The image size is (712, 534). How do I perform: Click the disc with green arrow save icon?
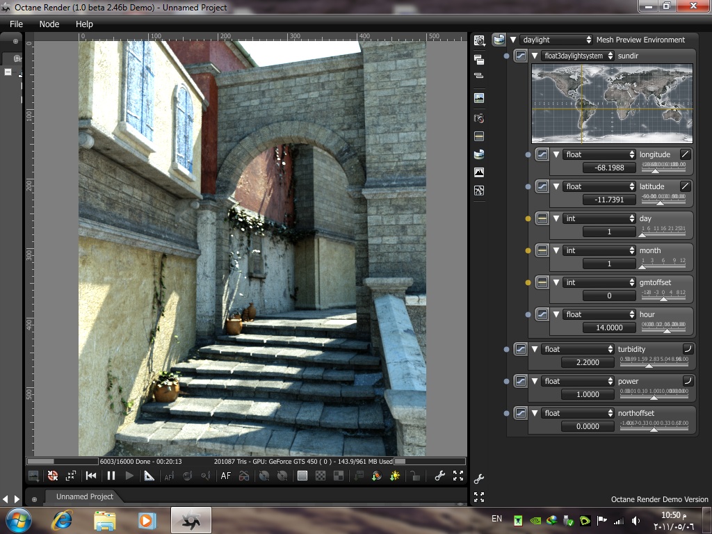tap(376, 476)
